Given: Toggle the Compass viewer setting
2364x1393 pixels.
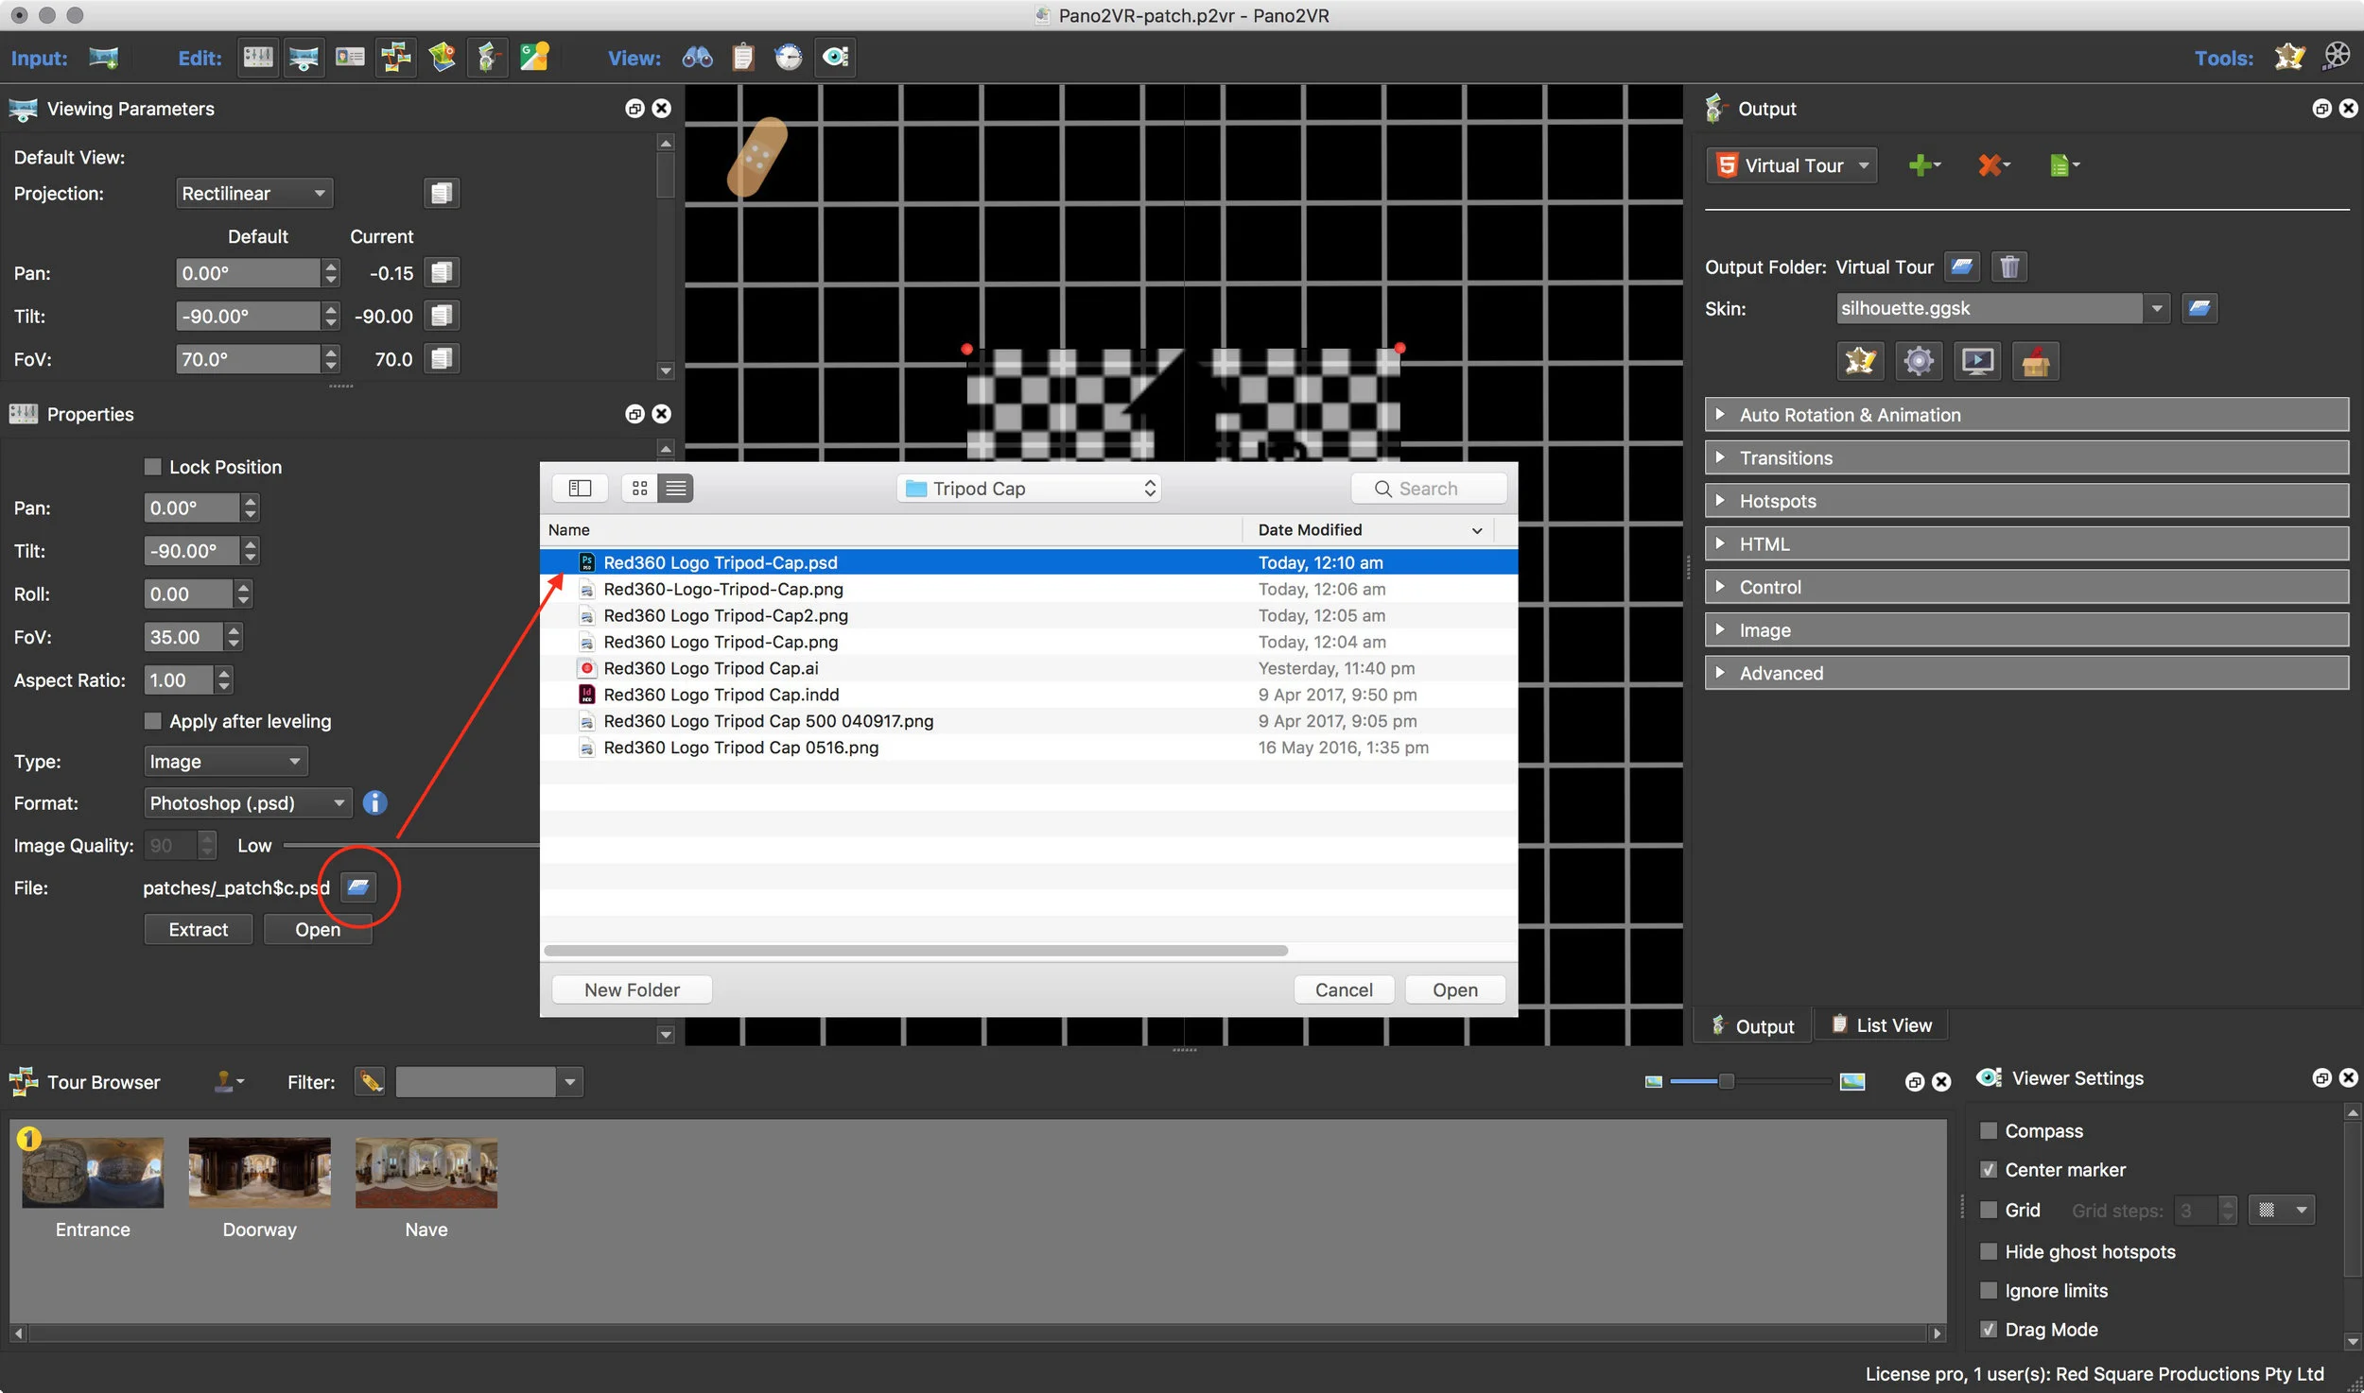Looking at the screenshot, I should click(1989, 1130).
